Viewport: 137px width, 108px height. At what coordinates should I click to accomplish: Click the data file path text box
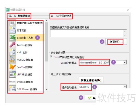click(88, 33)
